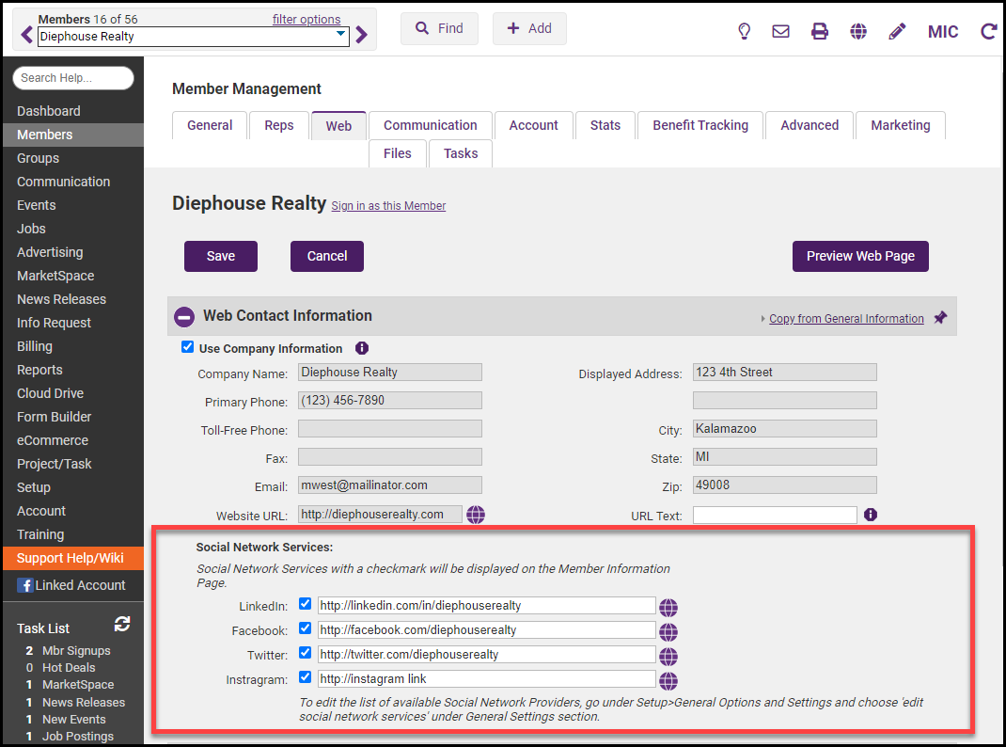Viewport: 1006px width, 747px height.
Task: Click the info icon beside URL Text
Action: point(871,515)
